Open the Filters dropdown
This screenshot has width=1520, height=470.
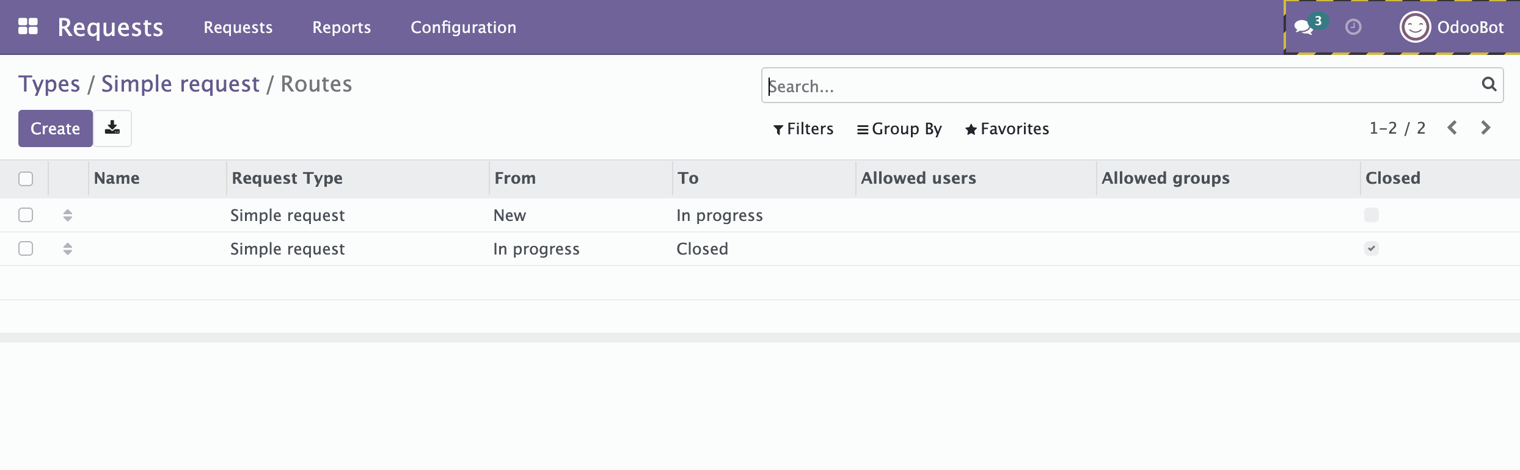click(803, 129)
